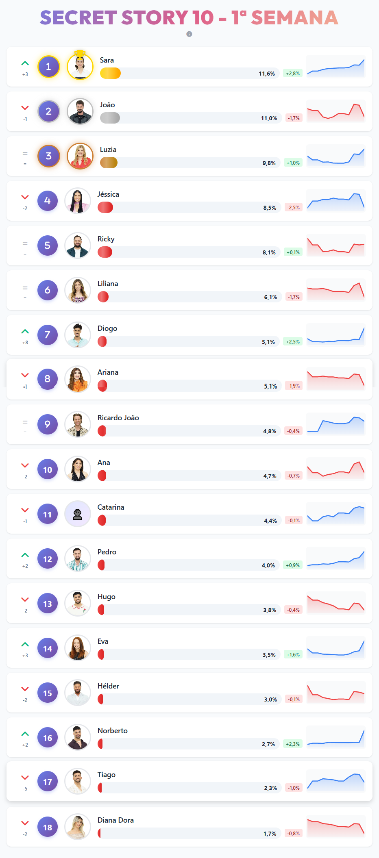Click the info icon below the title
This screenshot has width=379, height=858.
point(189,34)
